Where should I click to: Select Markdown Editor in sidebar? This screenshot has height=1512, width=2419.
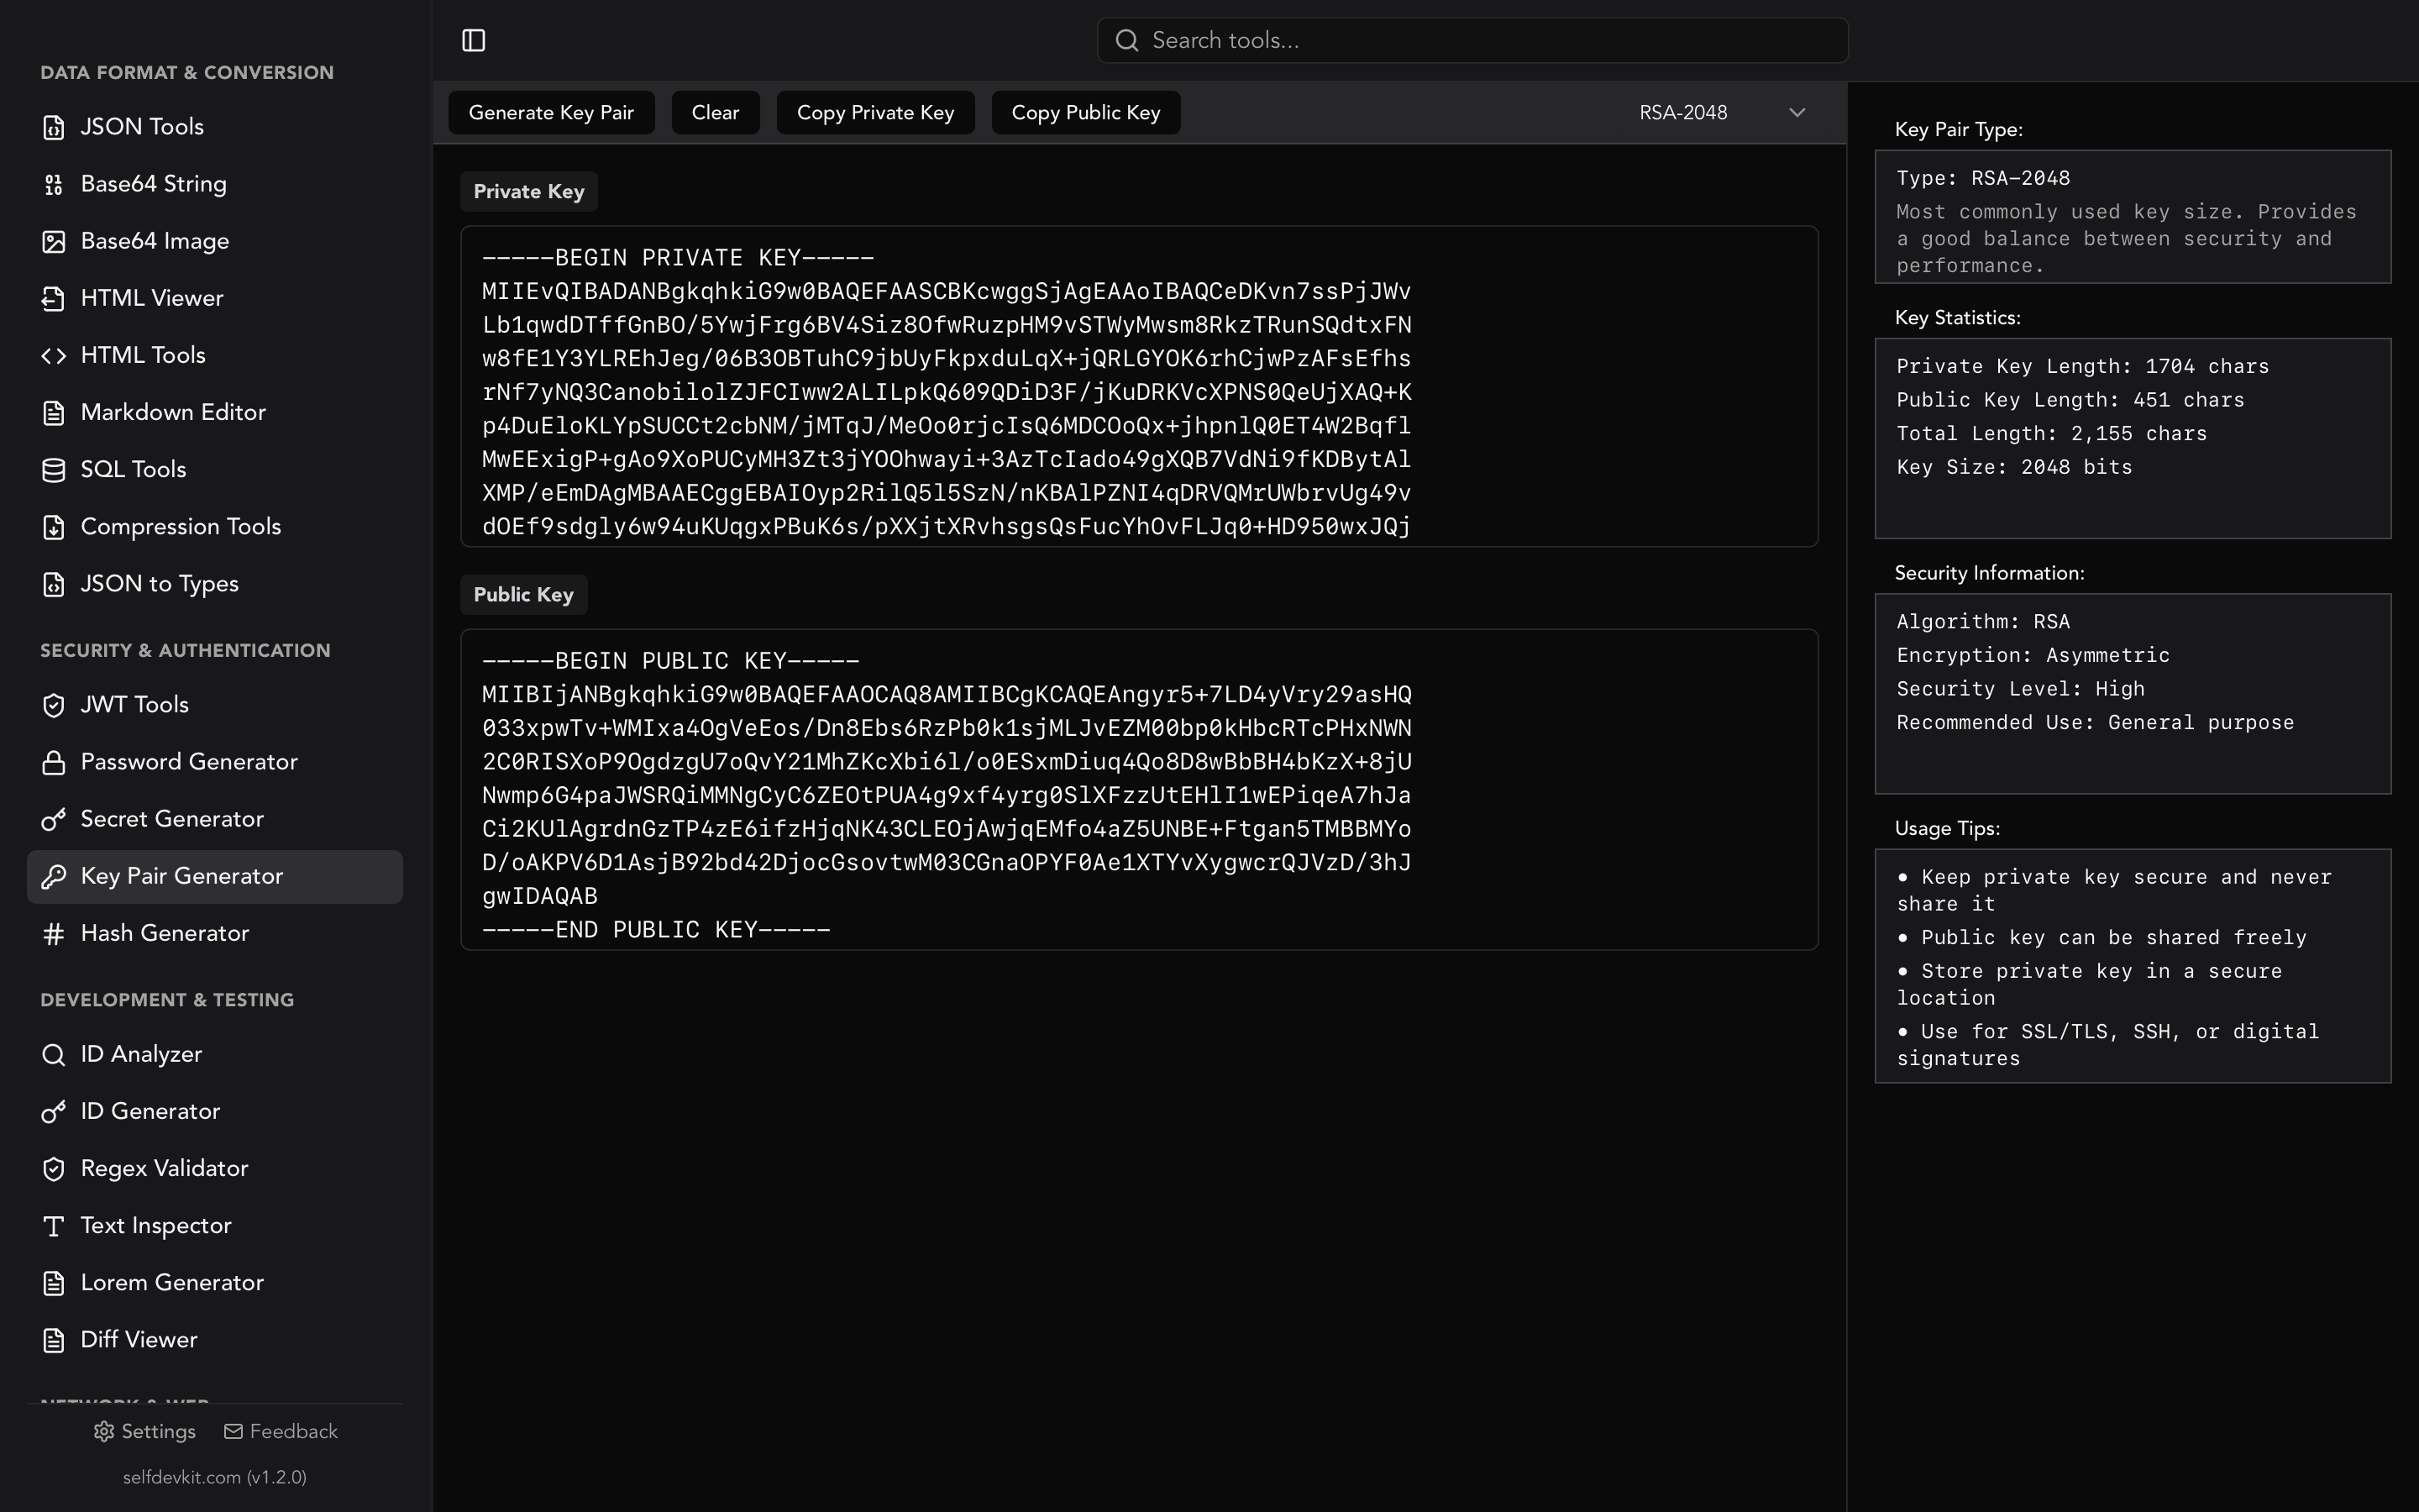click(x=215, y=412)
